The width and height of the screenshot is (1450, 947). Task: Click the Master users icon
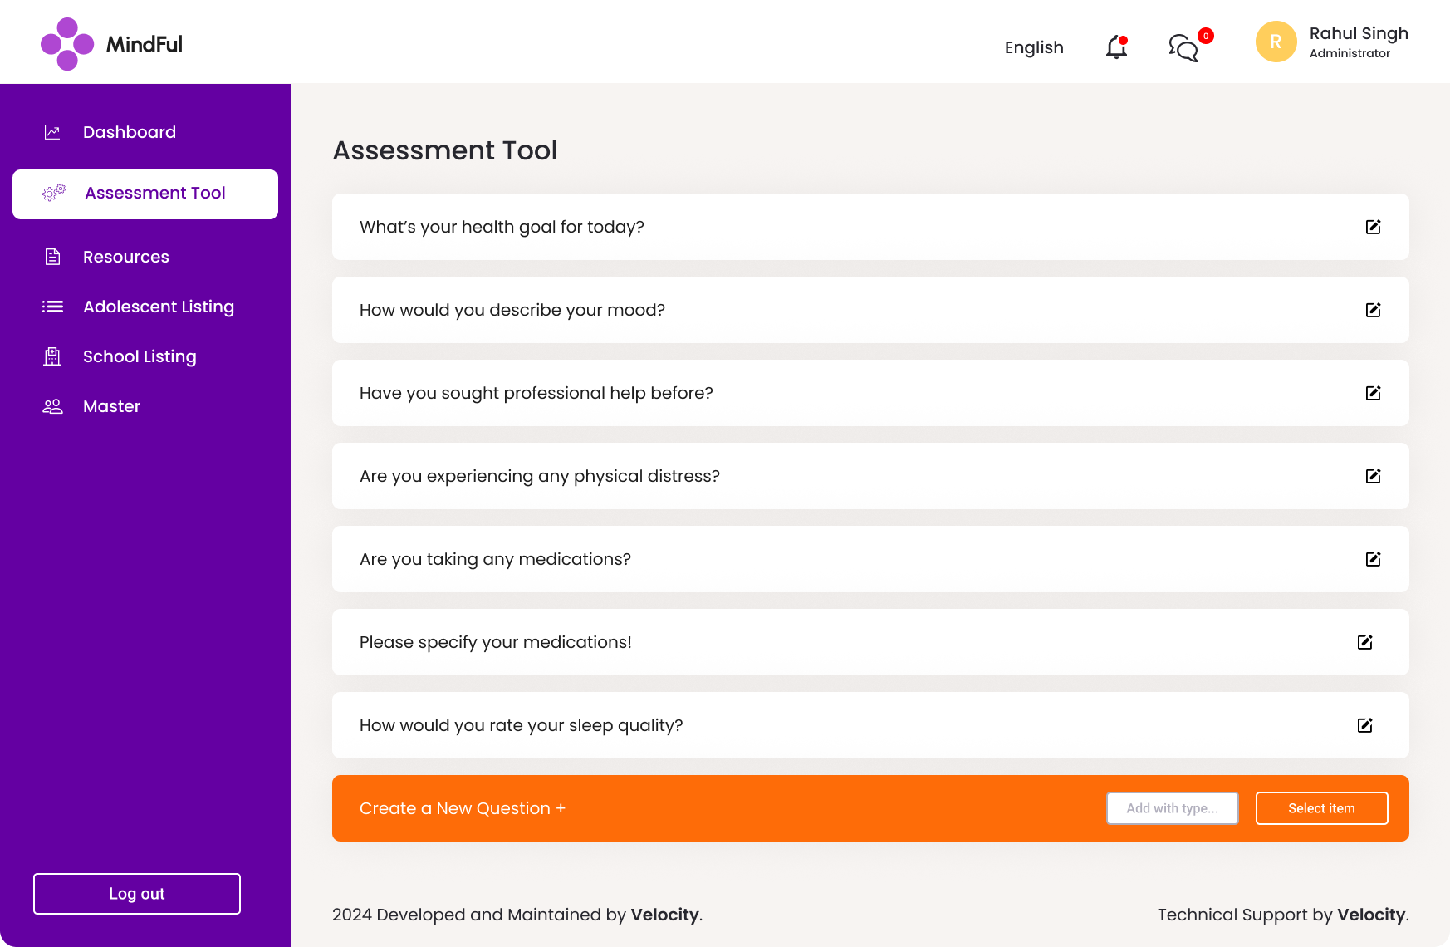pos(51,406)
